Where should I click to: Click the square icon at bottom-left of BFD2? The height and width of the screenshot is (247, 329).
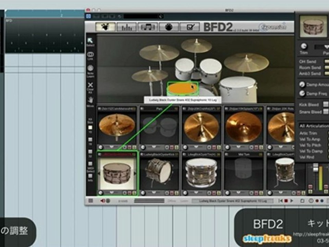[x=90, y=201]
